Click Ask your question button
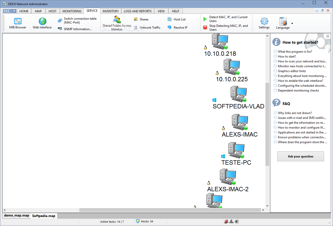Screen dimensions: 333x226 [300, 156]
